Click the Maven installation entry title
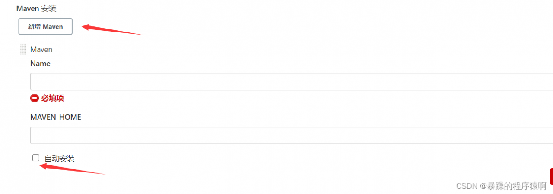 tap(41, 50)
